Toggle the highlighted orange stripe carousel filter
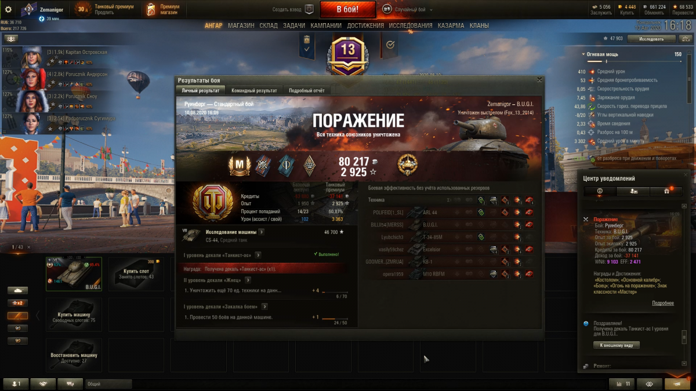This screenshot has height=391, width=696. coord(17,316)
